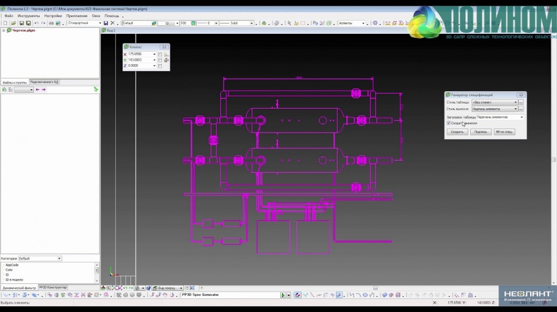
Task: Toggle the X coordinate lock checkbox in Компас
Action: [x=160, y=54]
